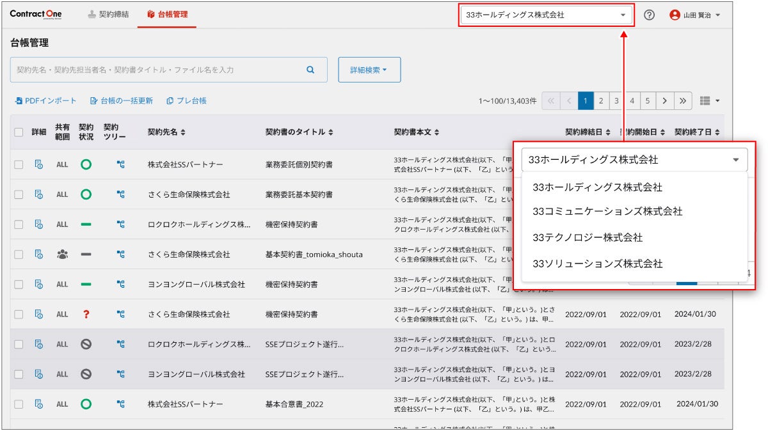Go to previous page arrow
The width and height of the screenshot is (768, 431).
pos(569,101)
